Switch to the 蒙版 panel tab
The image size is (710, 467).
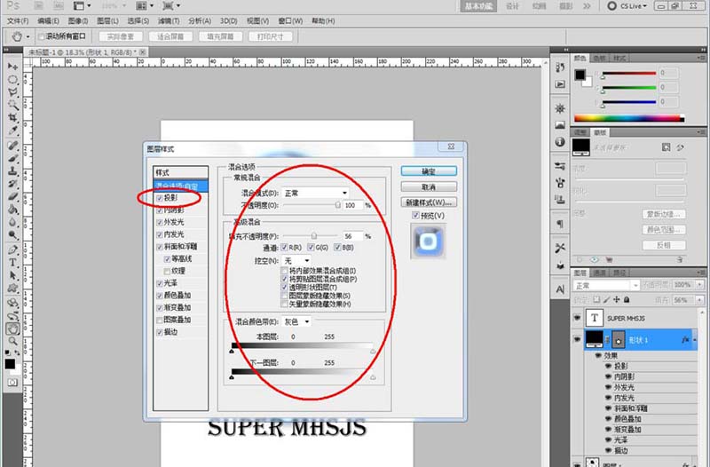point(600,132)
